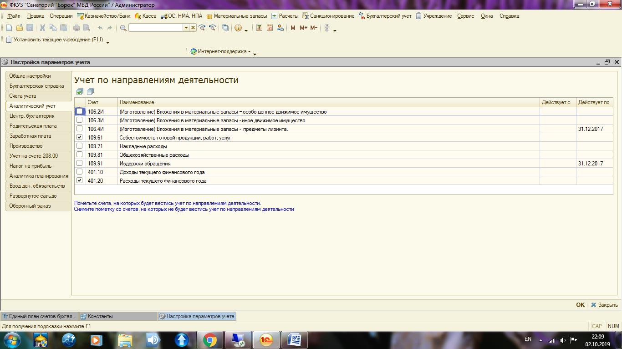Open the Налог на прибыль tab
The image size is (622, 349).
(31, 166)
